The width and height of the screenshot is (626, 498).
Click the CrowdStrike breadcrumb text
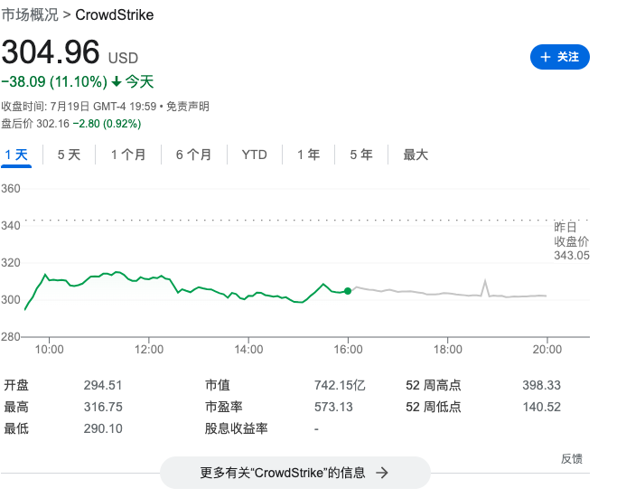[x=115, y=15]
